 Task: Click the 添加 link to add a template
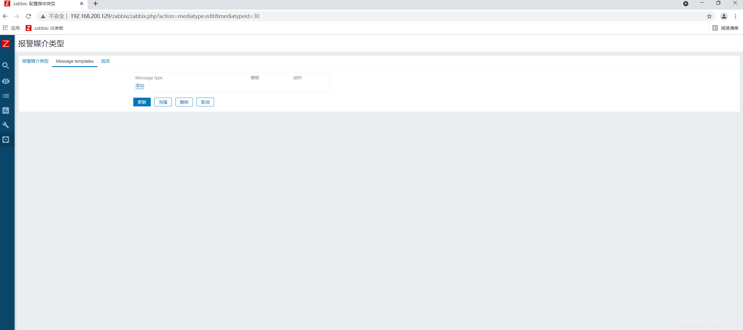pyautogui.click(x=140, y=86)
